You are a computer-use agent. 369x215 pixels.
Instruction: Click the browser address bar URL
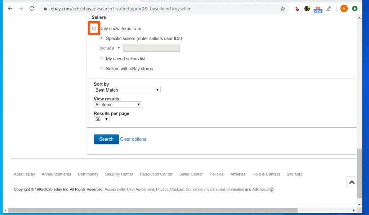[120, 9]
